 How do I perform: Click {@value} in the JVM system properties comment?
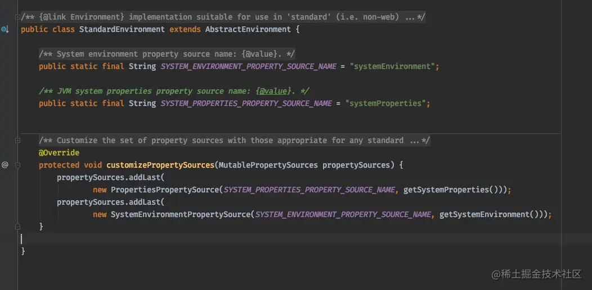click(272, 91)
